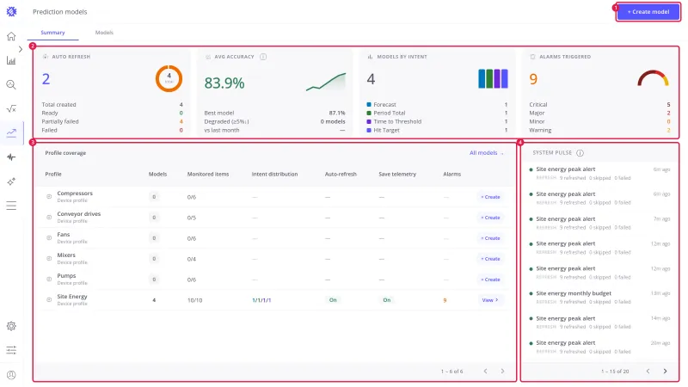The height and width of the screenshot is (387, 688).
Task: Expand the sidebar with chevron arrow
Action: click(20, 49)
